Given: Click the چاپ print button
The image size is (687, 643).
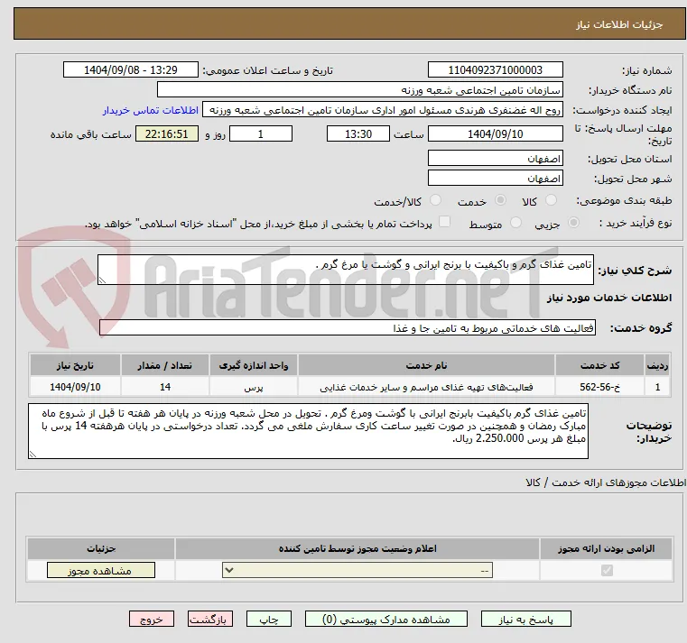Looking at the screenshot, I should coord(269,619).
